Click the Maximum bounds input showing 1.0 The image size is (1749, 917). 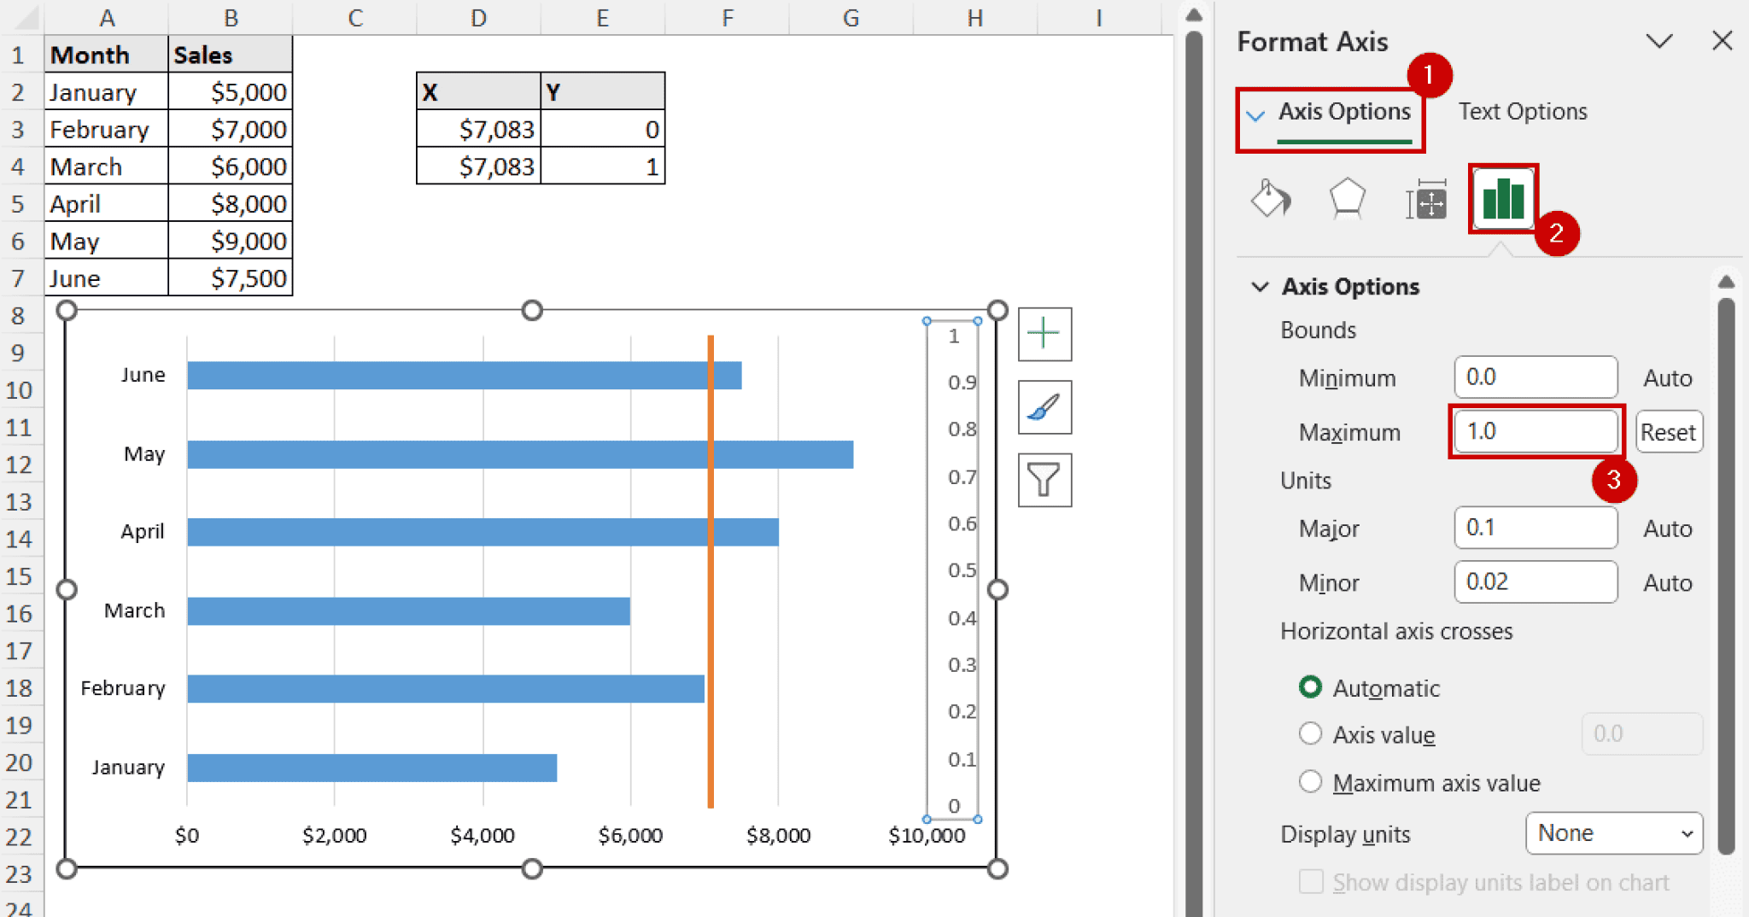coord(1535,431)
